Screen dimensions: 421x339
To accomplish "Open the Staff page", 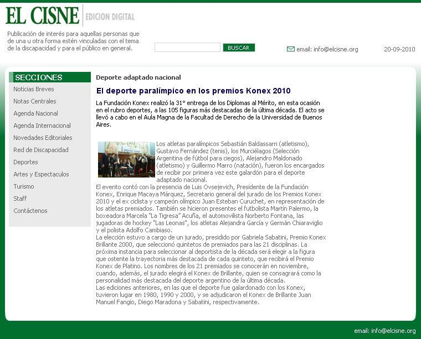I will click(20, 199).
